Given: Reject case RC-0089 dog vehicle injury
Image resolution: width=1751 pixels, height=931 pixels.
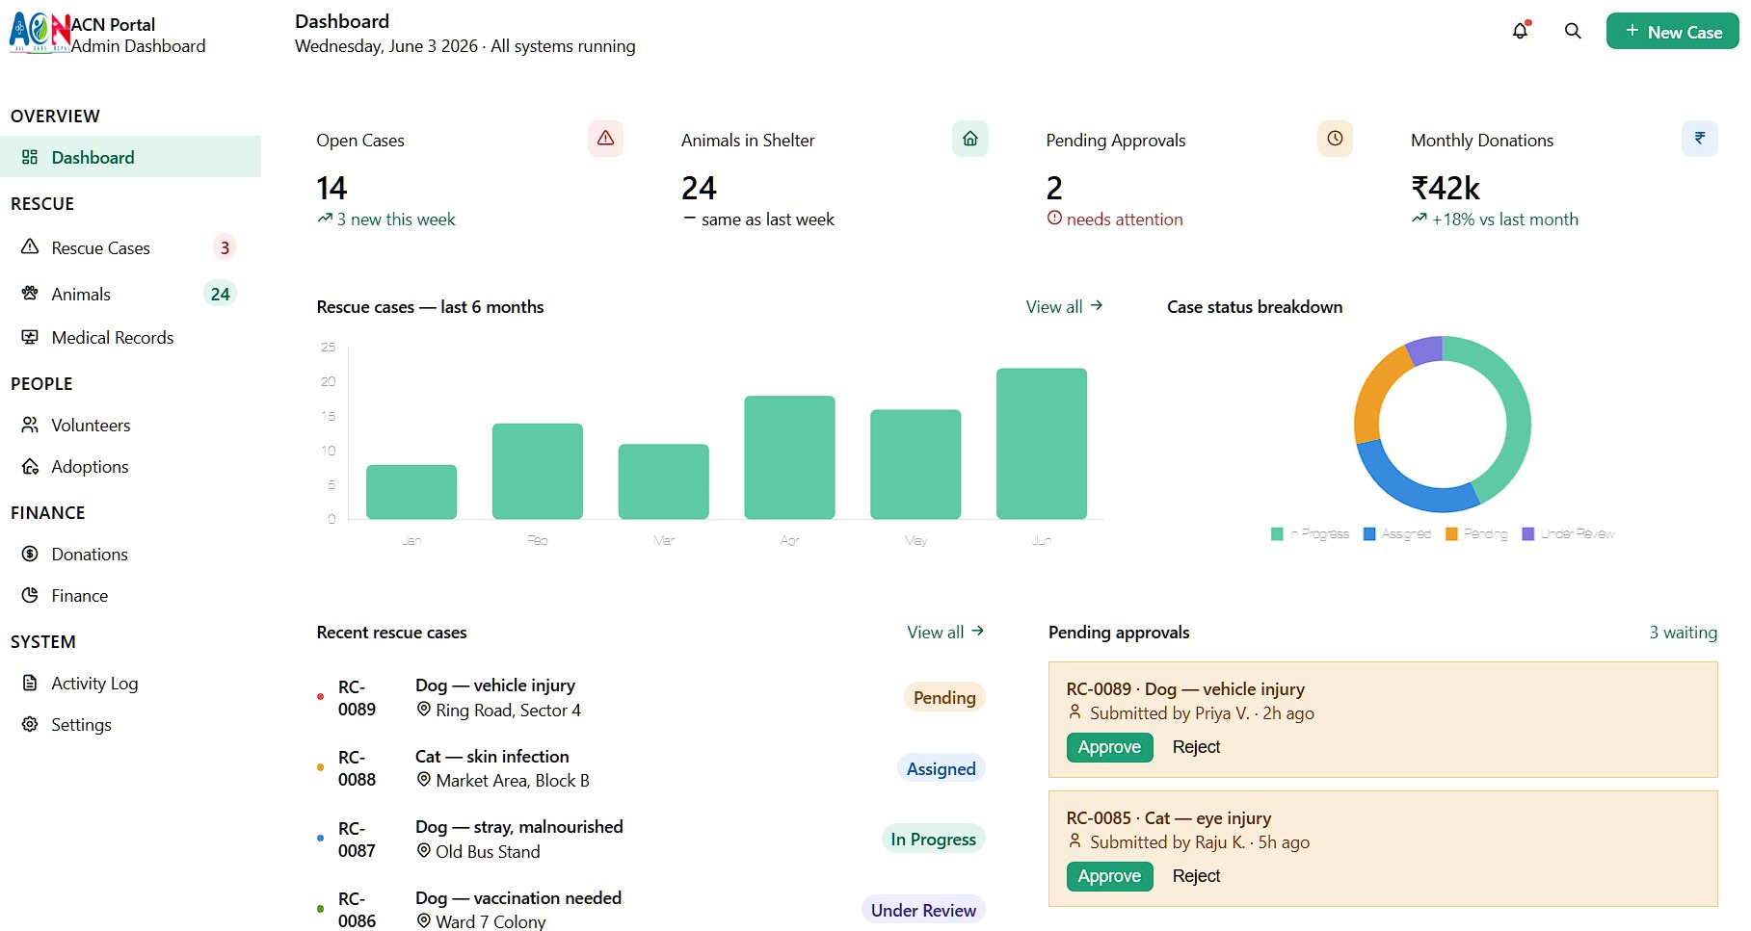Looking at the screenshot, I should pos(1196,747).
